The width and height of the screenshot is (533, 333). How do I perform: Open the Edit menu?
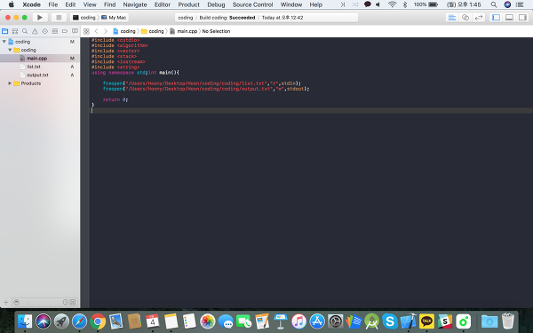(70, 4)
